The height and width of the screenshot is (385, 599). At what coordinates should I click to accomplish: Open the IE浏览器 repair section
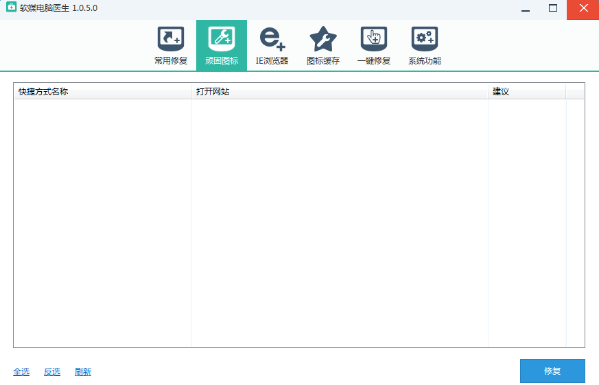tap(272, 45)
